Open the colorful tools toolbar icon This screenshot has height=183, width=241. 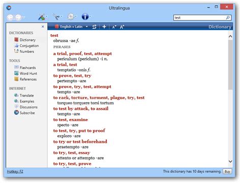click(42, 17)
